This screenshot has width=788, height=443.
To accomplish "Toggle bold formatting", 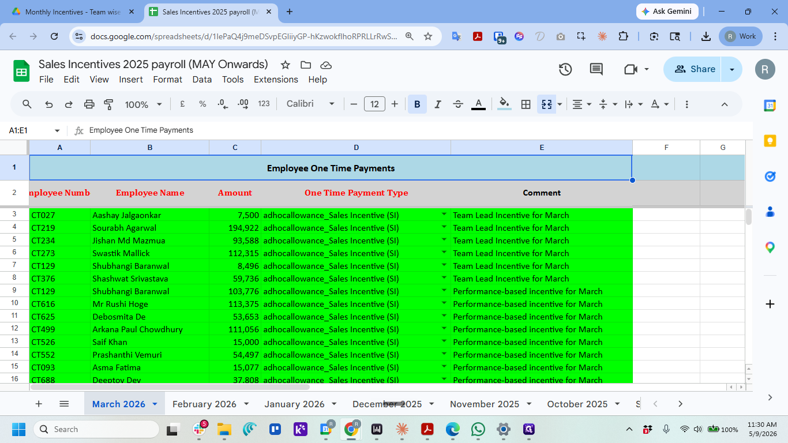I will [x=417, y=104].
